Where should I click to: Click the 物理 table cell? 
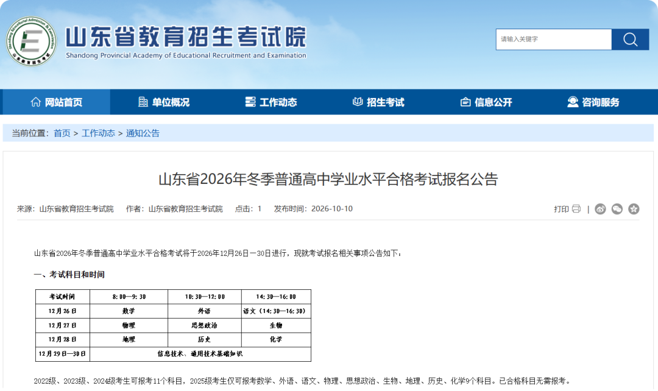coord(129,325)
